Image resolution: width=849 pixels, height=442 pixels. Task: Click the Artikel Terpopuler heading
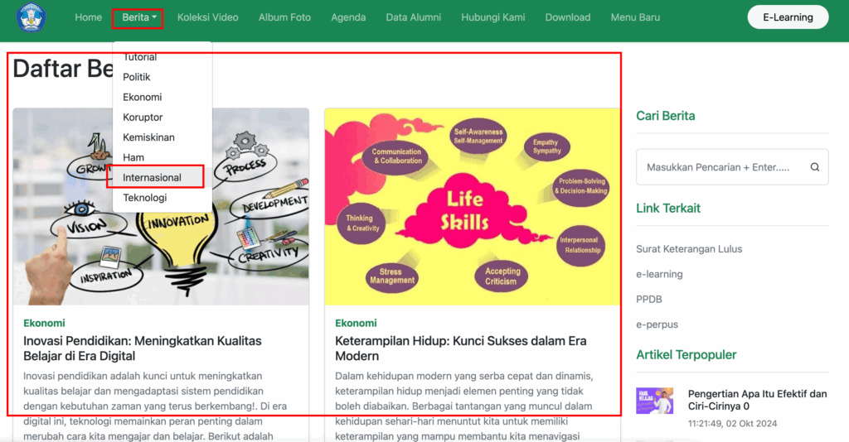coord(686,355)
